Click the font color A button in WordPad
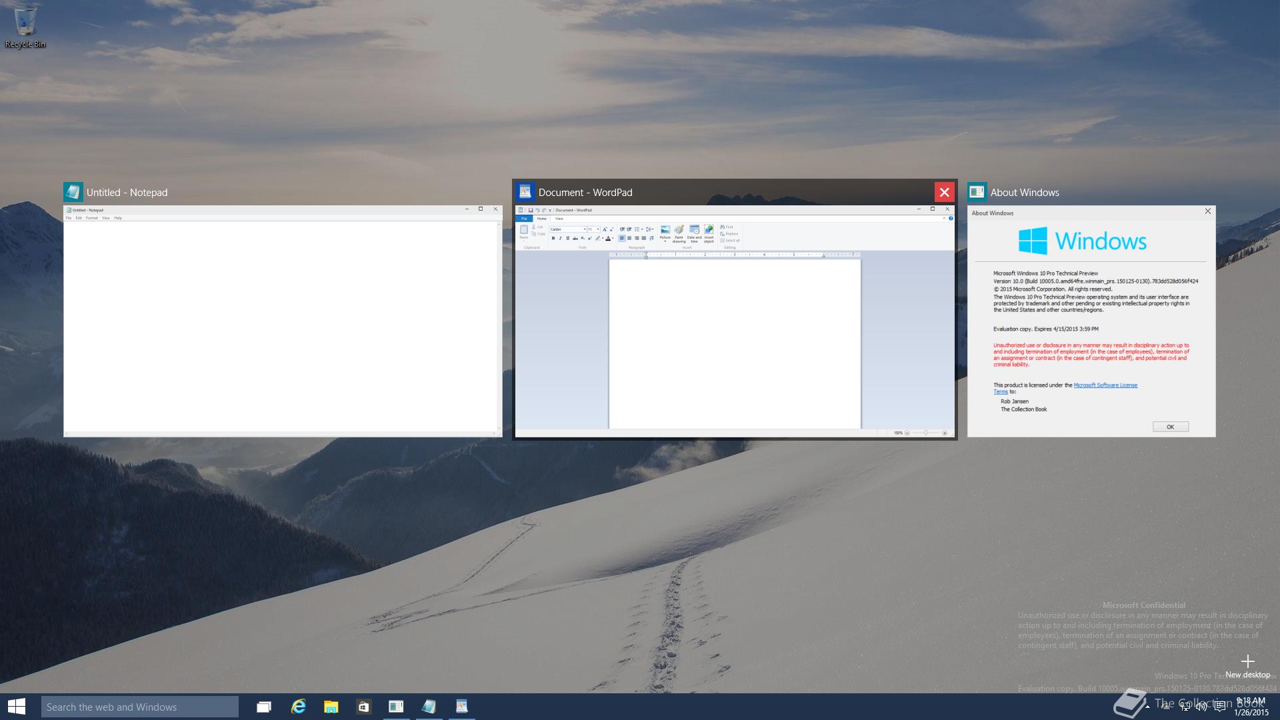The width and height of the screenshot is (1280, 720). point(608,238)
